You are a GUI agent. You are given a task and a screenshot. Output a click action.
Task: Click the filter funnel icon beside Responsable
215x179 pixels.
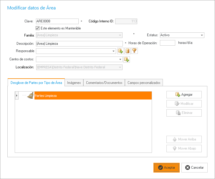coord(134,51)
